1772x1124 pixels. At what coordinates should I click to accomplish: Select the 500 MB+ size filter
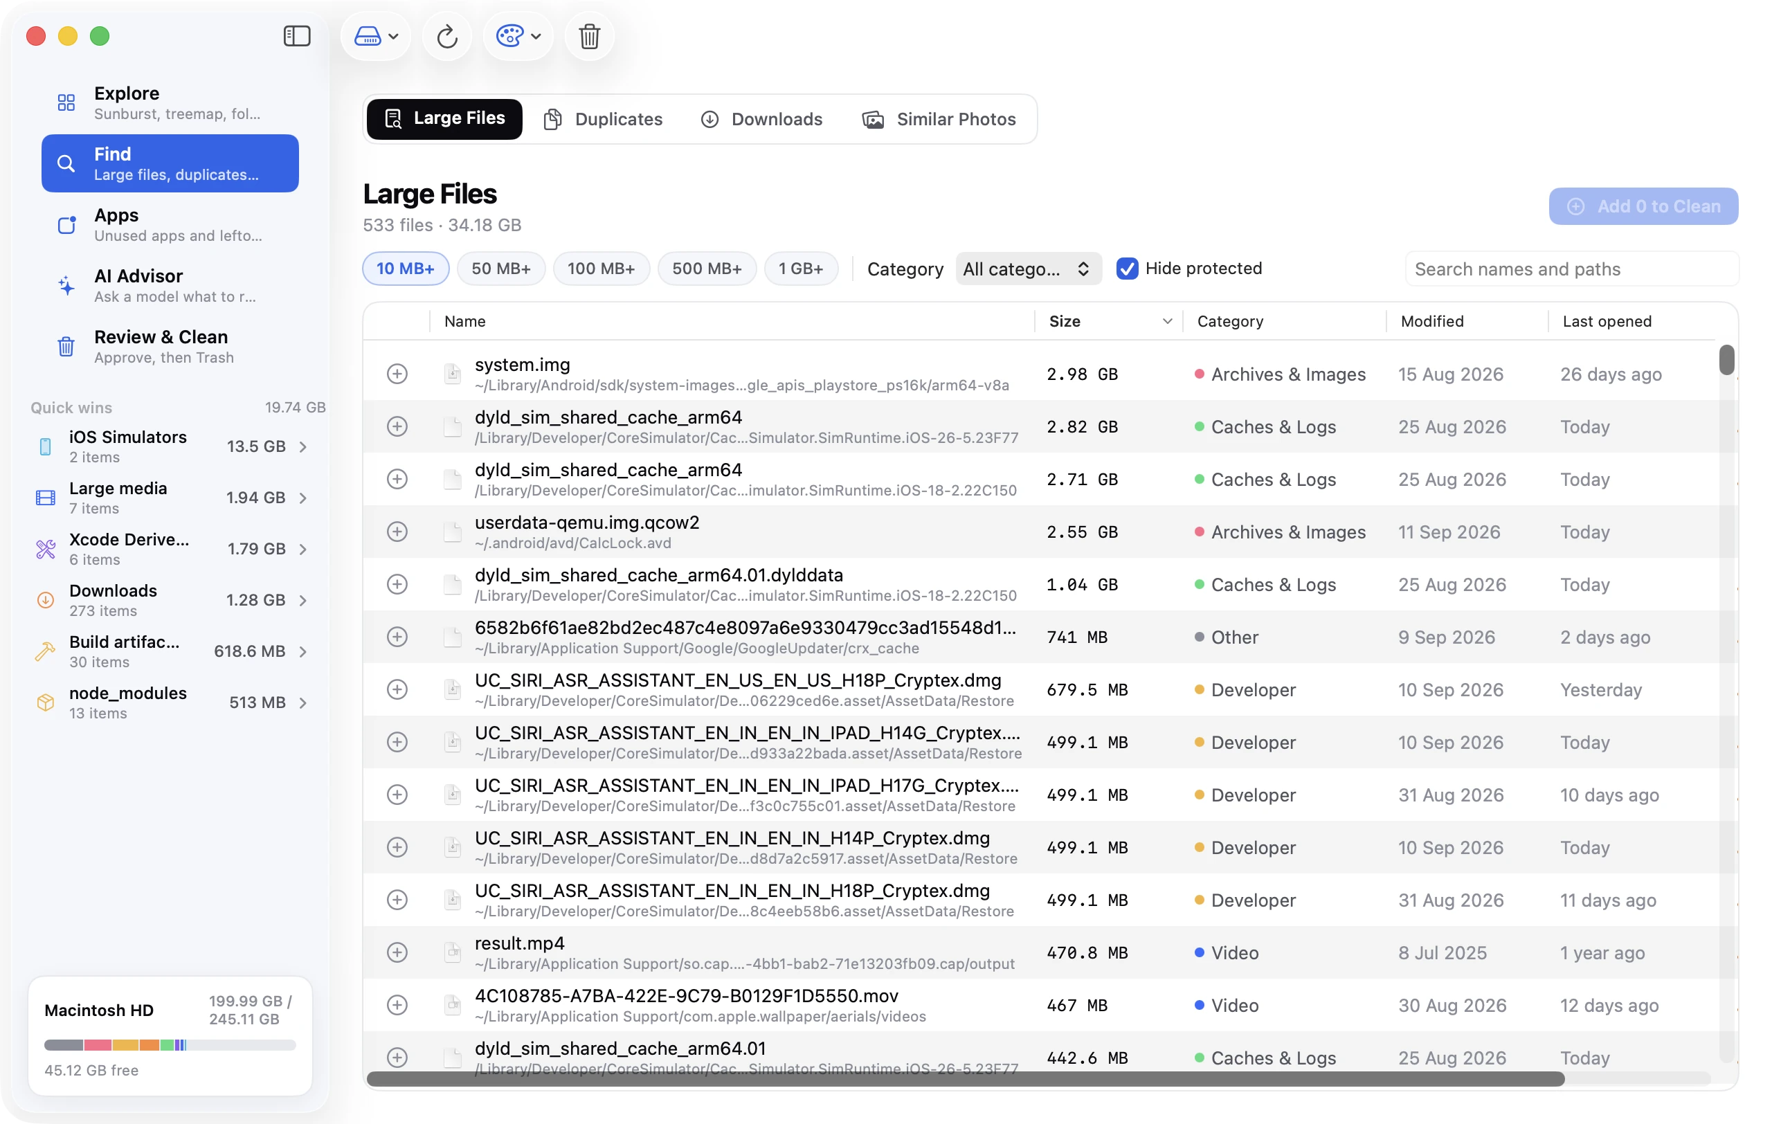coord(707,269)
